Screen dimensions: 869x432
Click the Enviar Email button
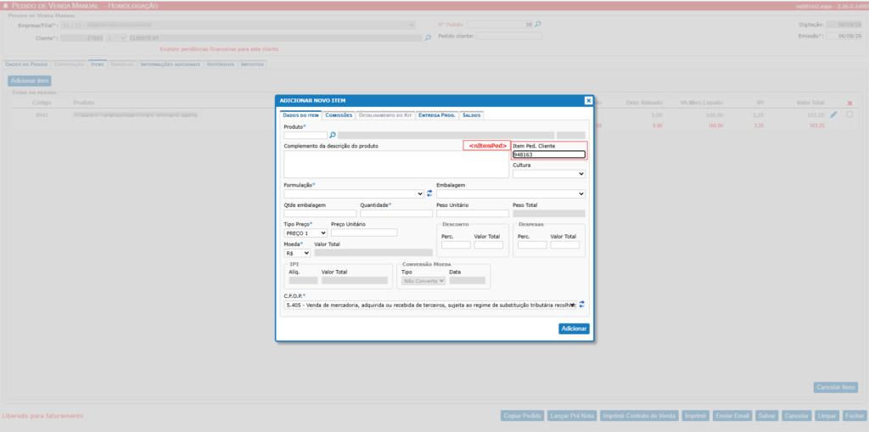point(732,416)
